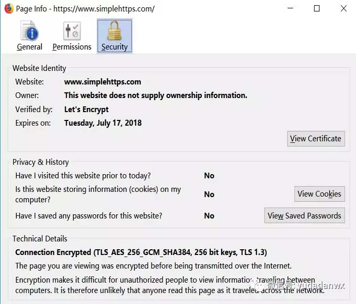
Task: Open the General tab
Action: [29, 36]
